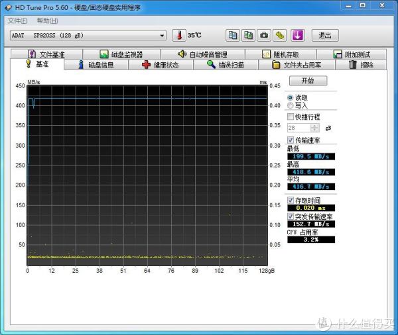Copy info to clipboard icon
Viewport: 398px width, 335px height.
(x=233, y=35)
